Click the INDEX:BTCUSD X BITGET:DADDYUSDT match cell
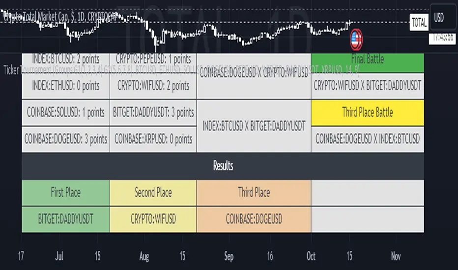 pyautogui.click(x=254, y=126)
